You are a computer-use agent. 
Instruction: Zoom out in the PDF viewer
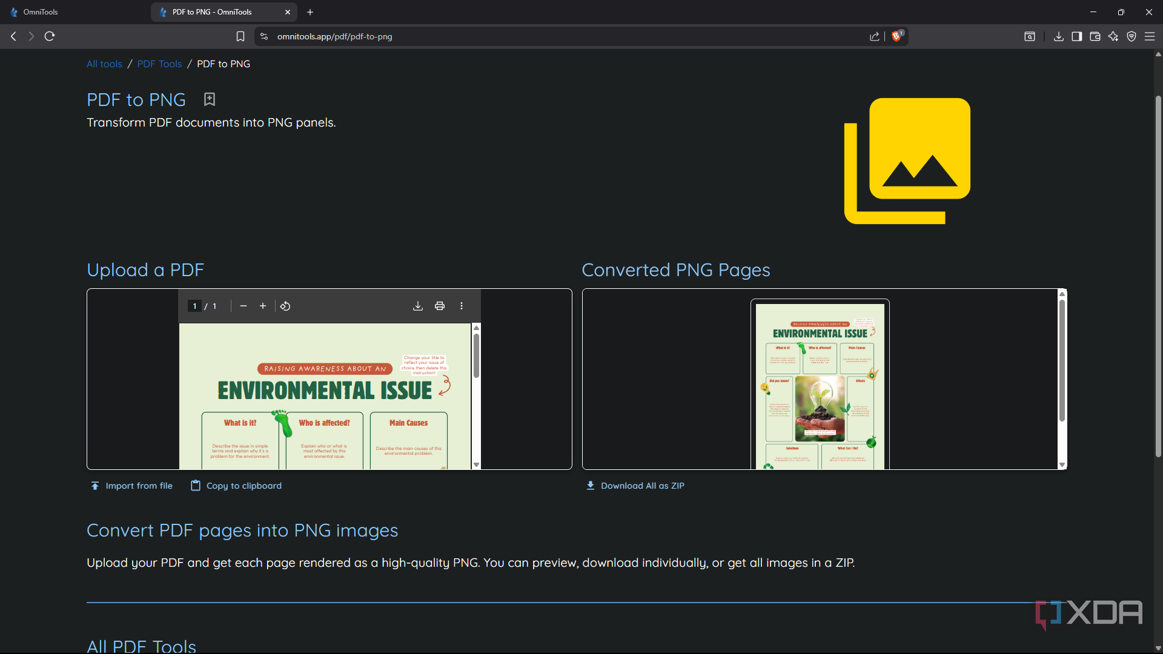click(244, 306)
